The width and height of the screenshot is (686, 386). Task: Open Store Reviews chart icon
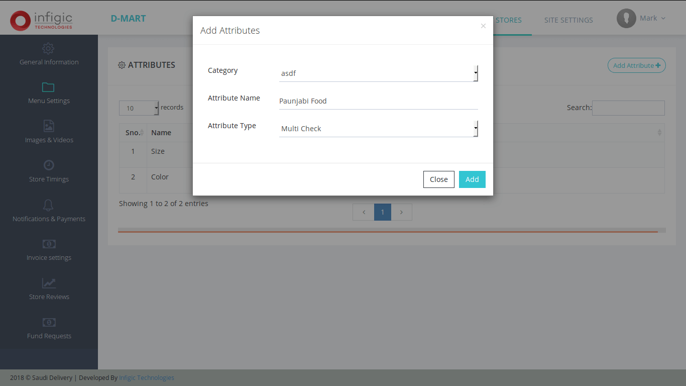pyautogui.click(x=49, y=283)
